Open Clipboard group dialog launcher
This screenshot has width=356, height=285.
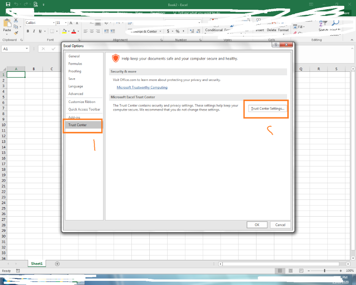point(22,40)
